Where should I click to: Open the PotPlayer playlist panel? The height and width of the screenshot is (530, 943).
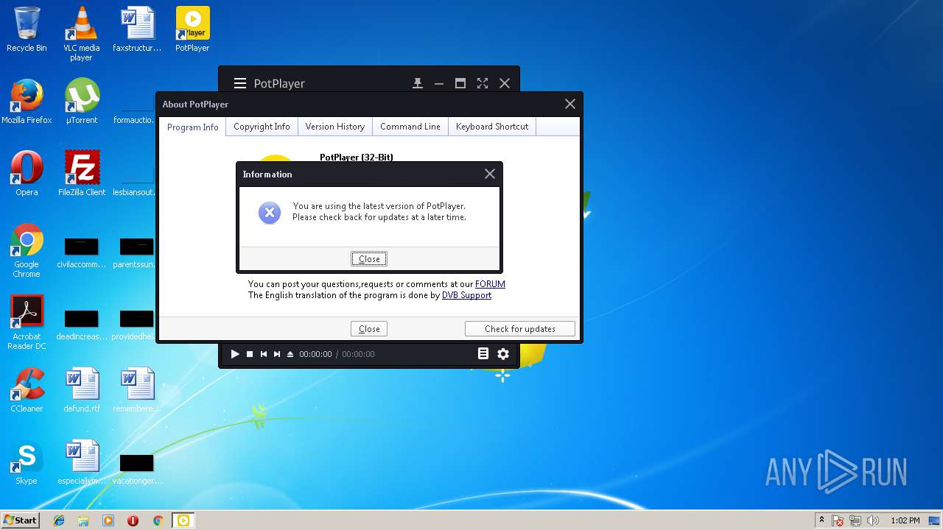coord(483,354)
